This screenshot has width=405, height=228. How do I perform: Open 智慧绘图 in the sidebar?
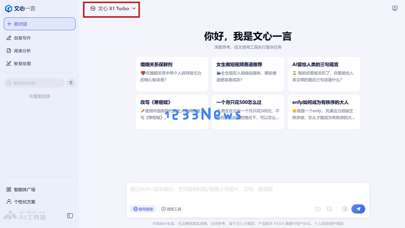click(x=19, y=64)
